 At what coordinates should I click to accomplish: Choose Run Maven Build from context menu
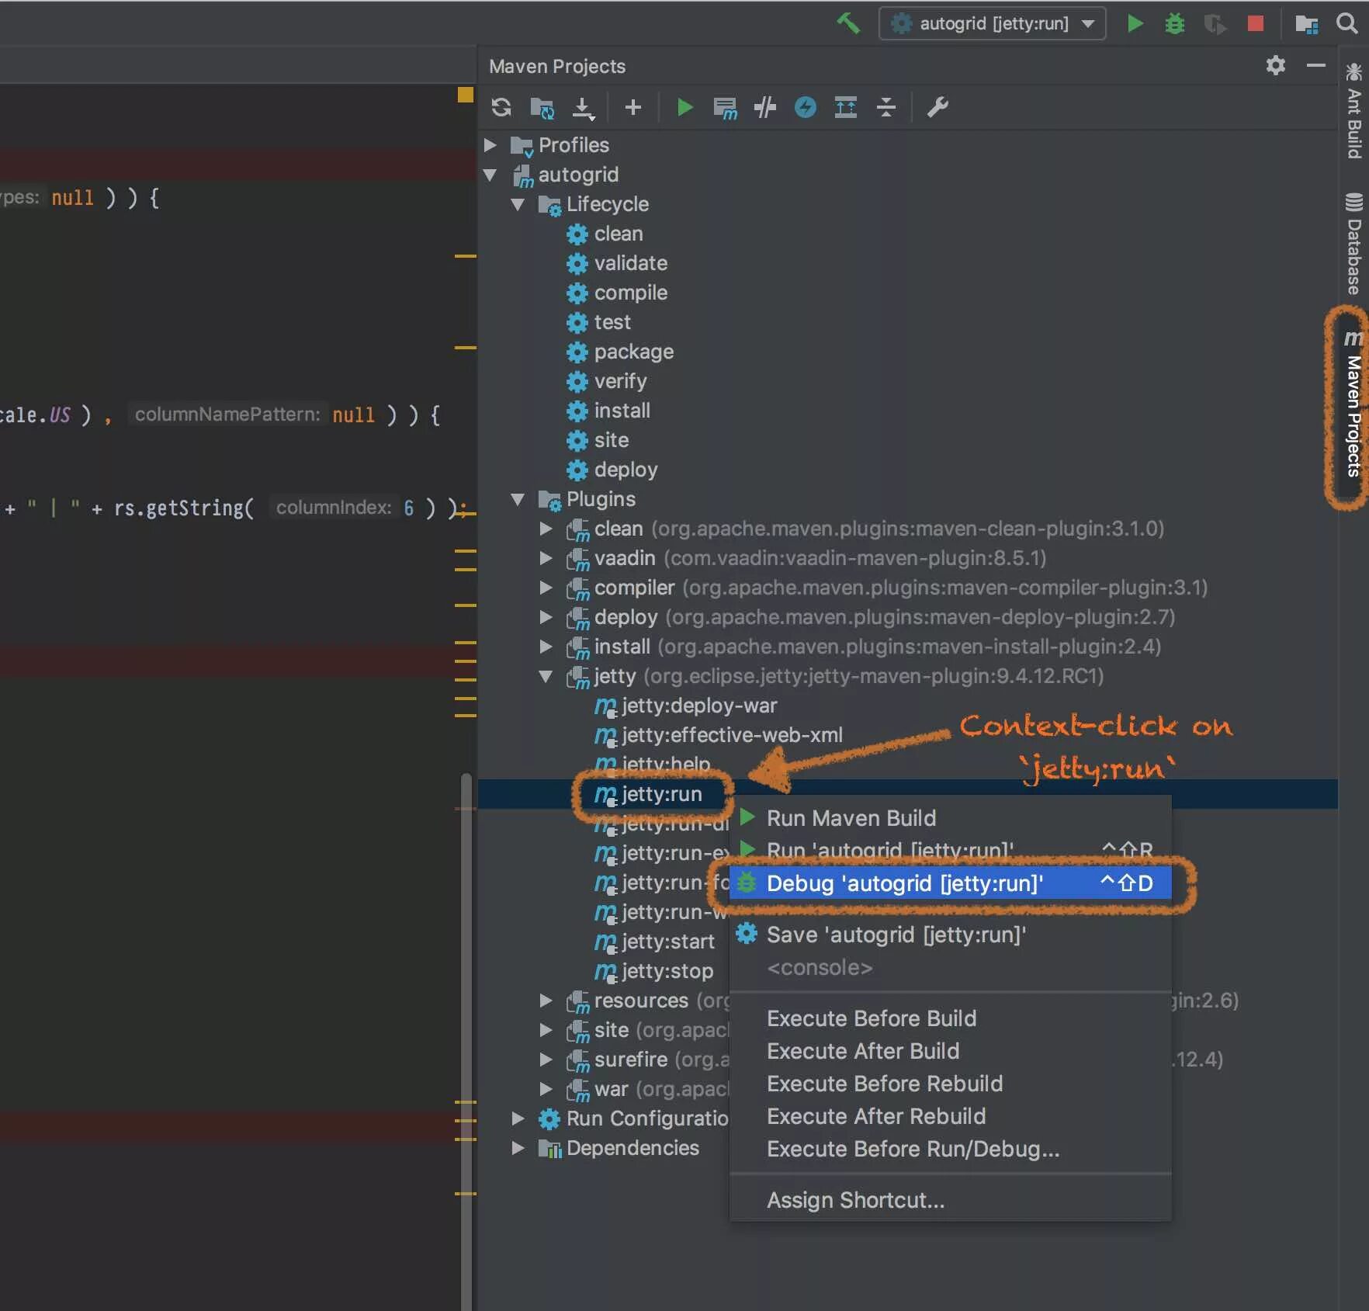[951, 818]
